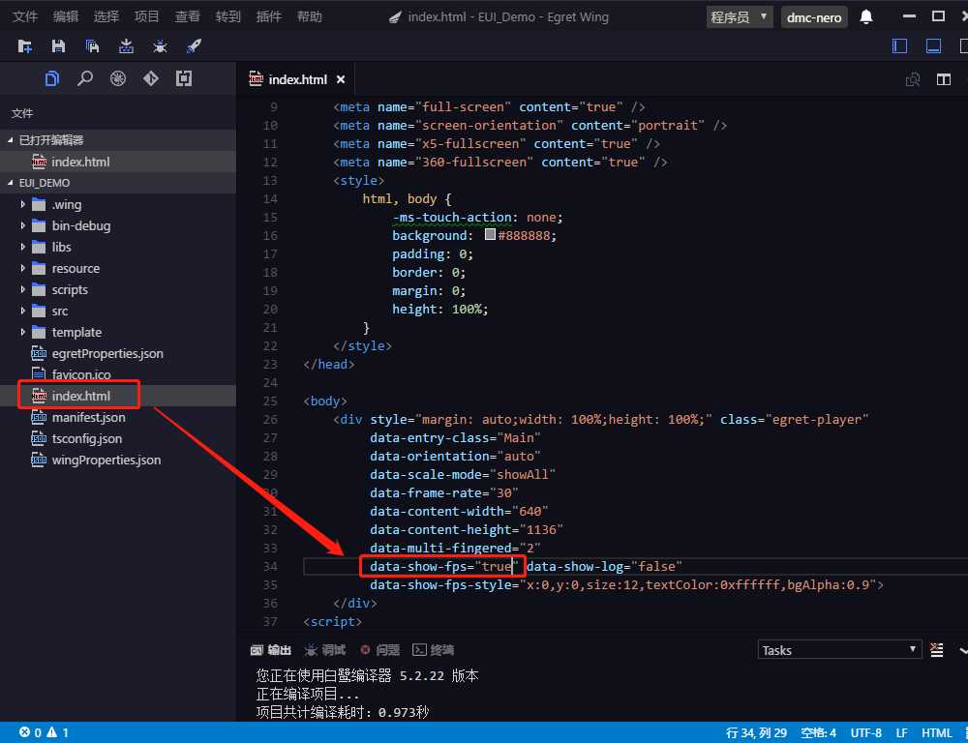Image resolution: width=968 pixels, height=743 pixels.
Task: Open manifest.json in file tree
Action: 88,417
